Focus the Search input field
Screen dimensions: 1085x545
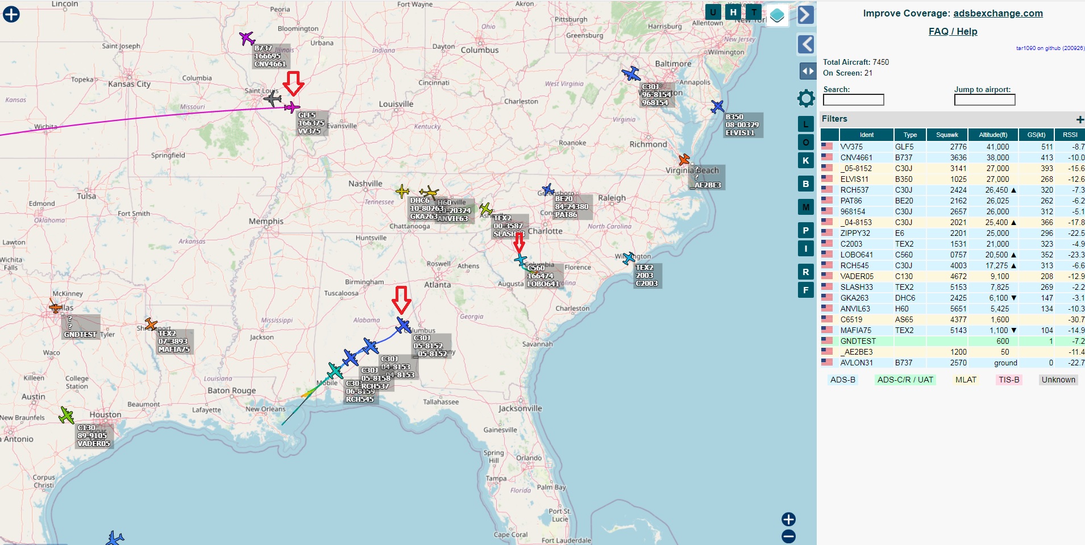(x=853, y=100)
